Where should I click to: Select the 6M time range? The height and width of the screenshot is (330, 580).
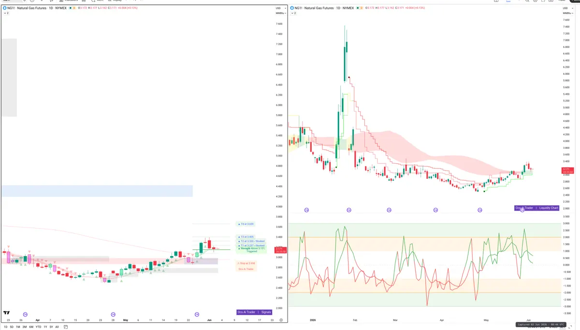click(x=31, y=327)
